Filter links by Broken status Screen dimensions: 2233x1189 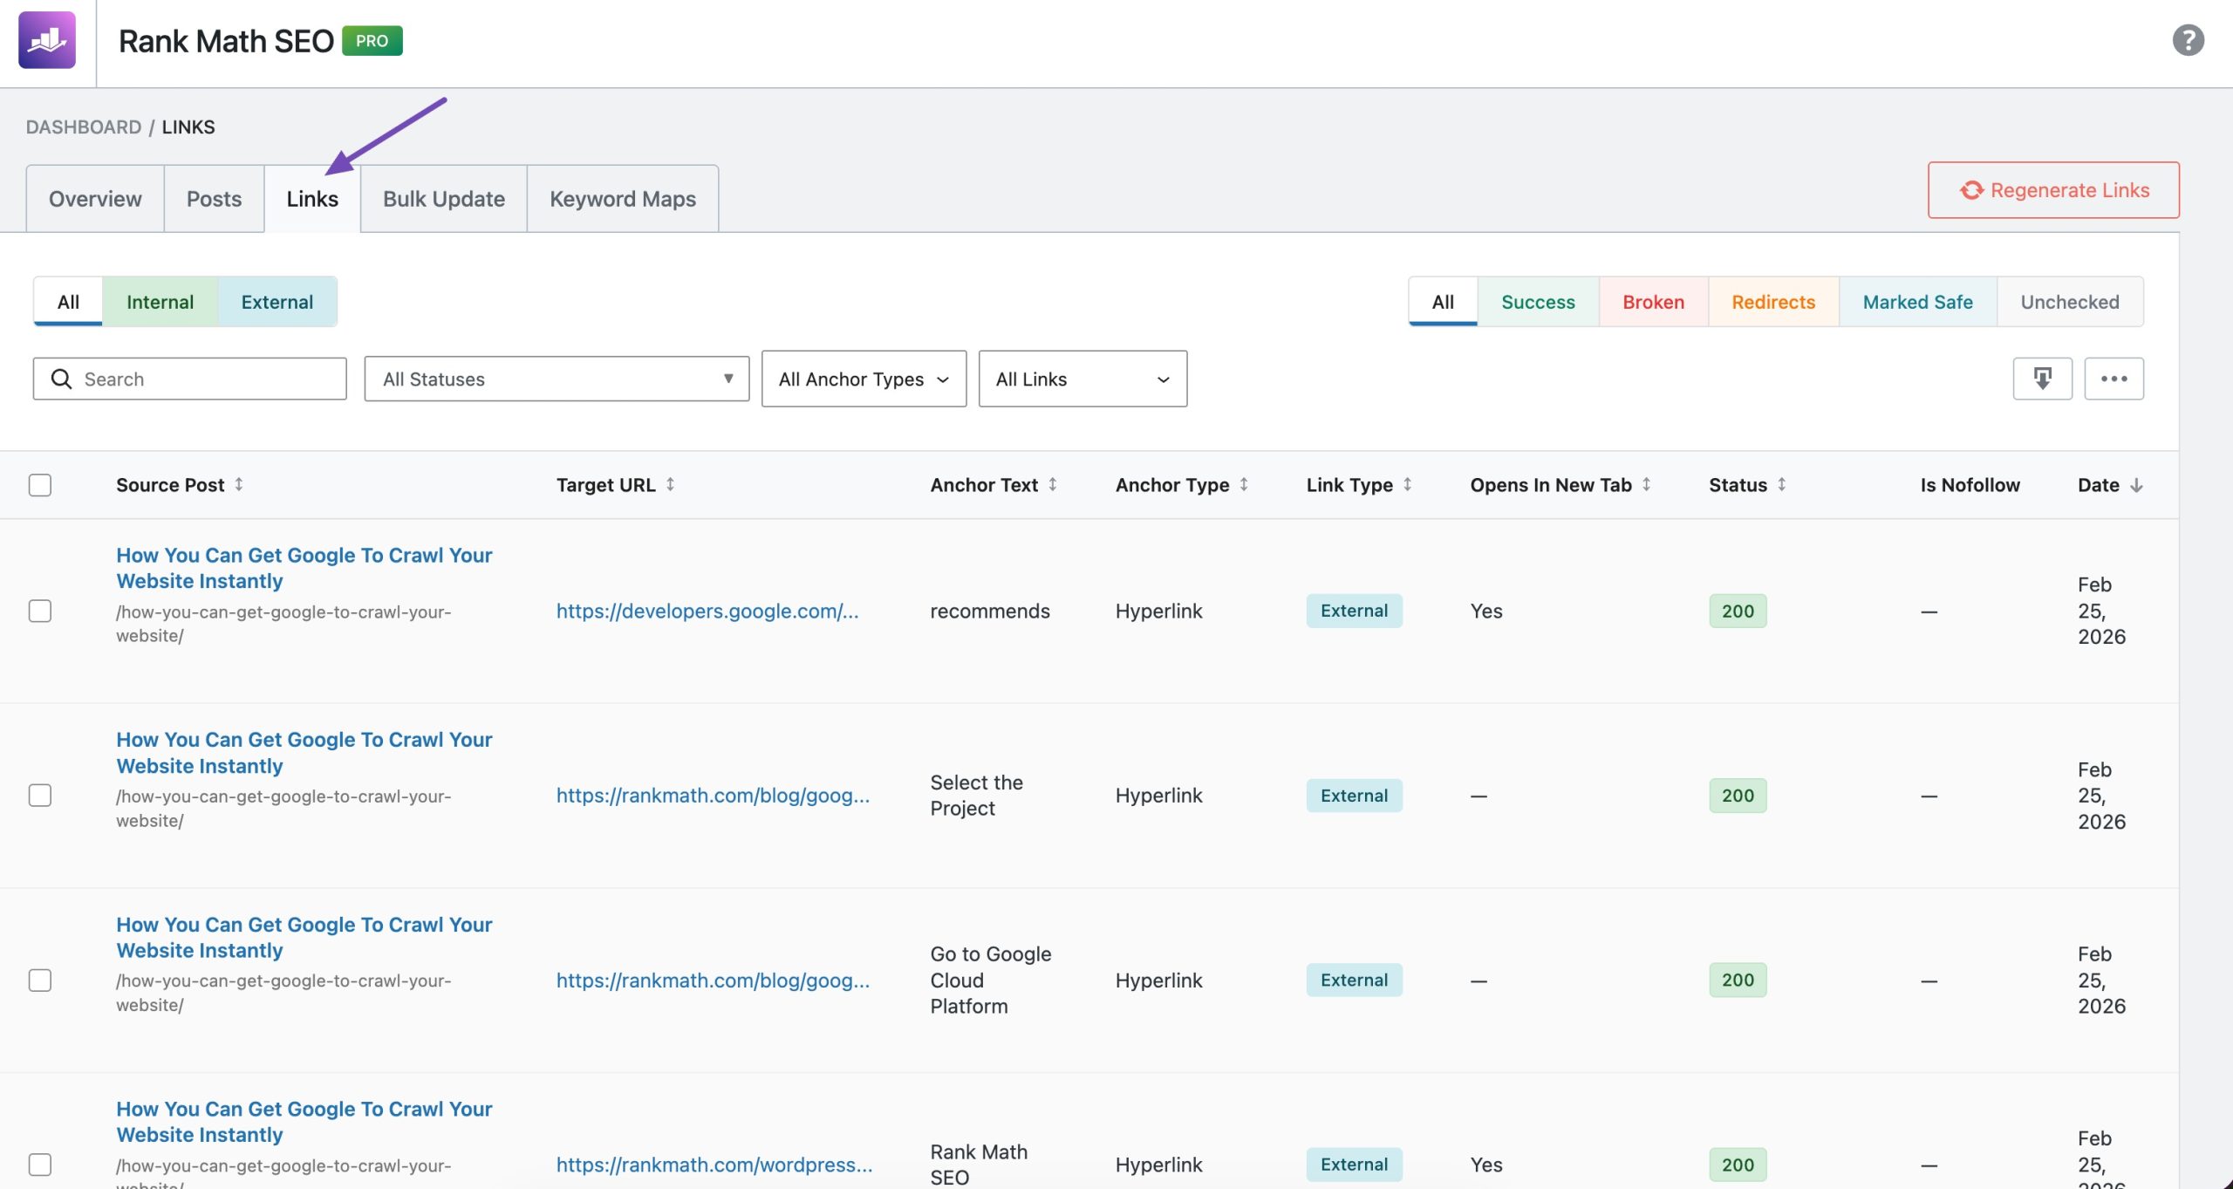coord(1653,301)
